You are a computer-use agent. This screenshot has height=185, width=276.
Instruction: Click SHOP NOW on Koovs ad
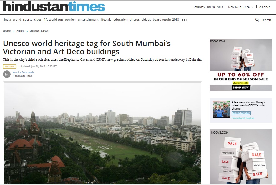(x=241, y=87)
